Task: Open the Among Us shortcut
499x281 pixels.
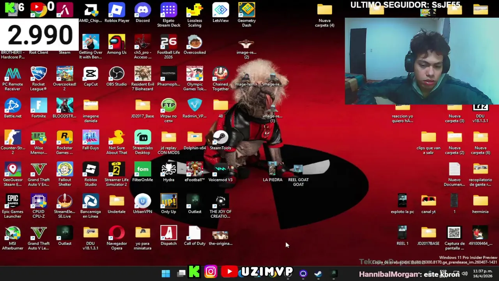Action: point(117,44)
